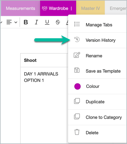Viewport: 127px width, 144px height.
Task: Open the text alignment dropdown arrow
Action: coord(16,22)
